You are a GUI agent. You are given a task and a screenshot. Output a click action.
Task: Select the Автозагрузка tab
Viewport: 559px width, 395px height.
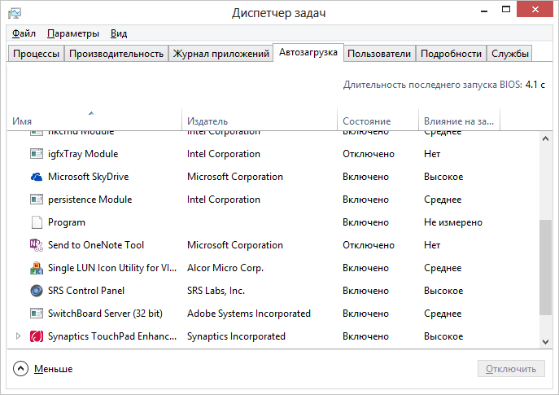(308, 52)
